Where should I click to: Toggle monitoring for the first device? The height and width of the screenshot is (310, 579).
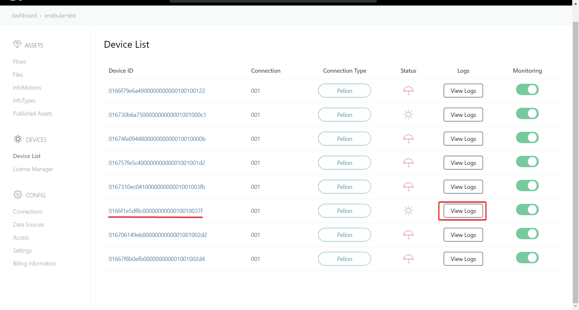point(527,90)
